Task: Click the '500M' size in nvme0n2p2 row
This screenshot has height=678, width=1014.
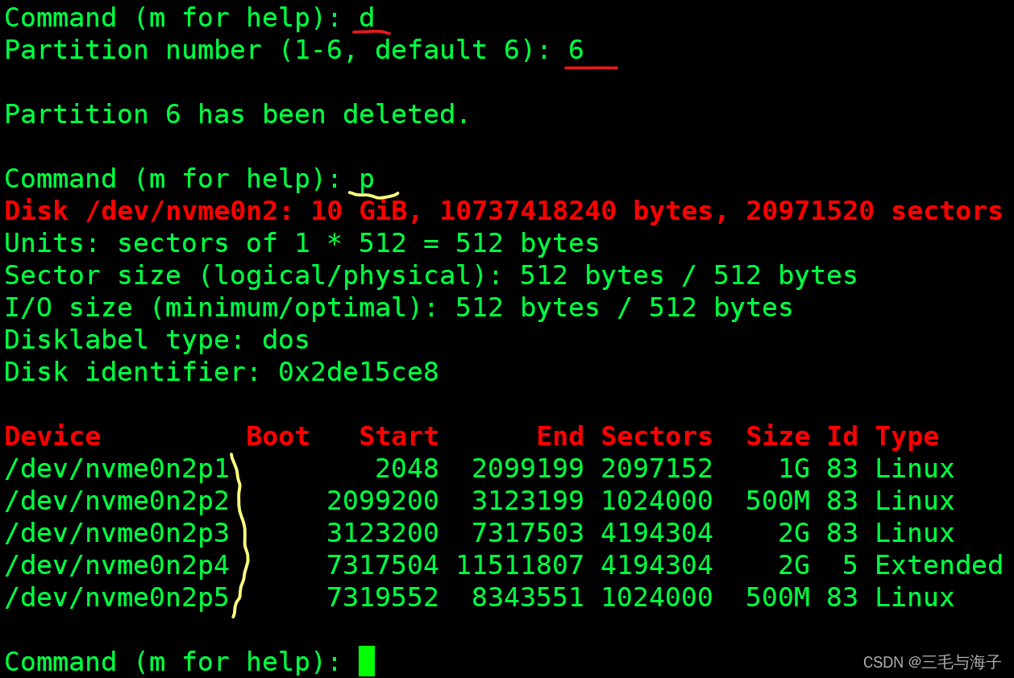Action: pyautogui.click(x=778, y=501)
